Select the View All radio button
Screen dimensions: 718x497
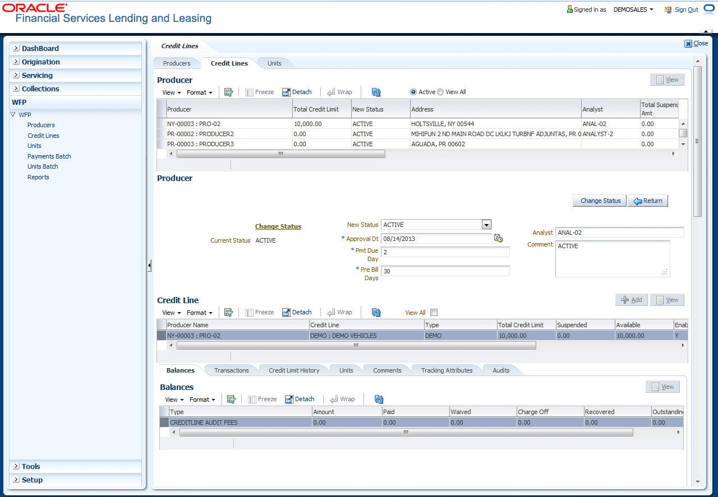click(440, 92)
